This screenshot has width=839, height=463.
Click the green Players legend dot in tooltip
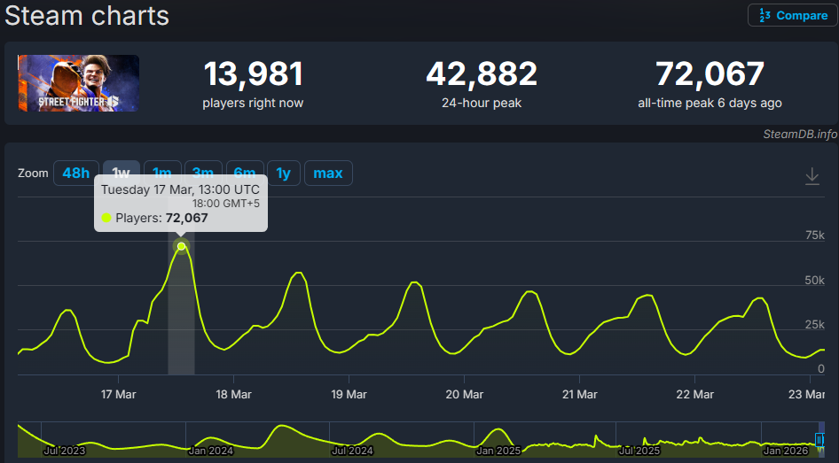106,218
